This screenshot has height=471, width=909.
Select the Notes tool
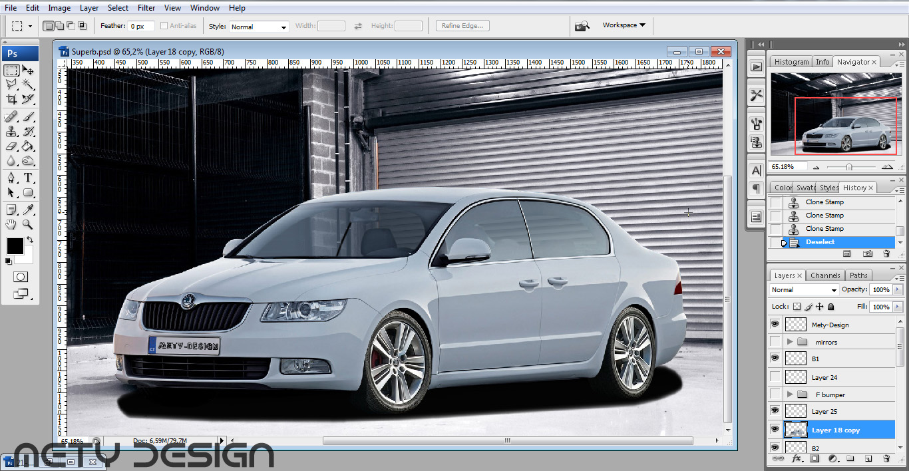click(11, 210)
